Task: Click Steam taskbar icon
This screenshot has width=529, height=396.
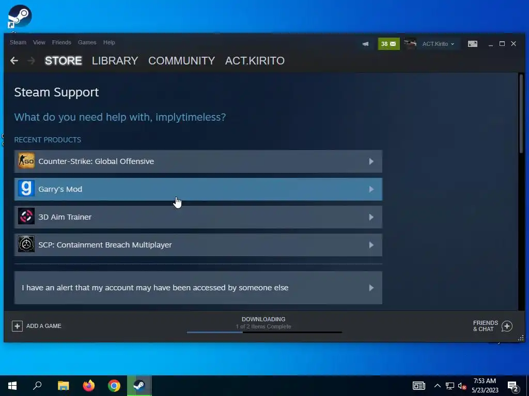Action: [x=139, y=386]
